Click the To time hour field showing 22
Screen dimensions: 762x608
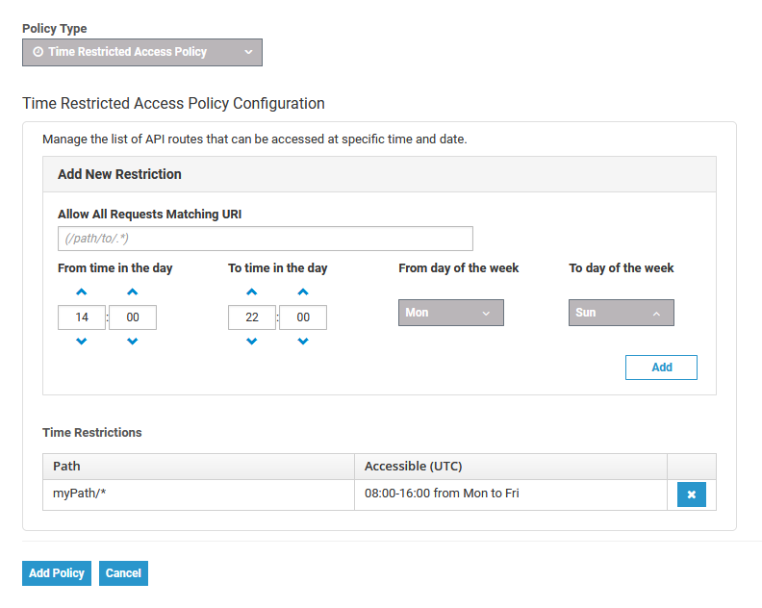point(252,317)
